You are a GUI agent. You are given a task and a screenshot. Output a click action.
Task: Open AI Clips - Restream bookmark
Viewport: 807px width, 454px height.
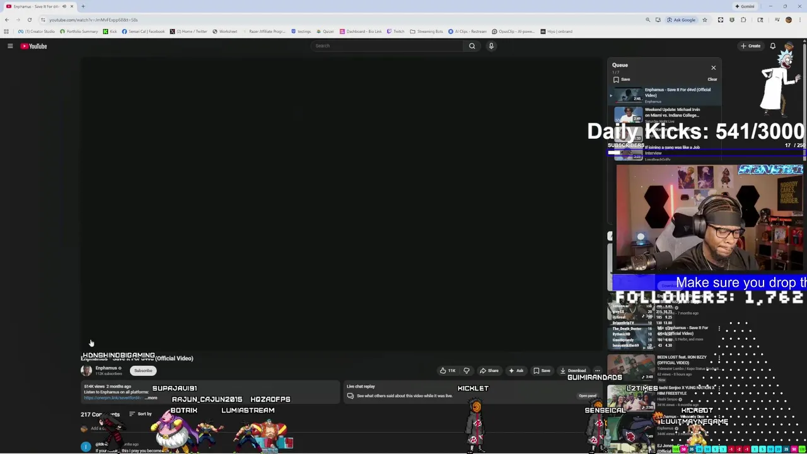(468, 32)
